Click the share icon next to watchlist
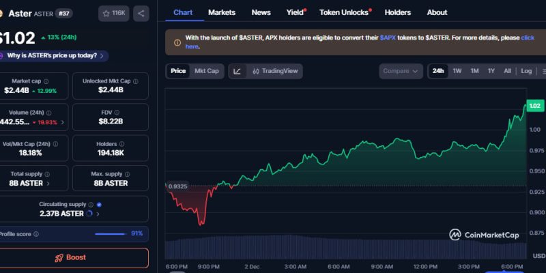 click(x=141, y=13)
